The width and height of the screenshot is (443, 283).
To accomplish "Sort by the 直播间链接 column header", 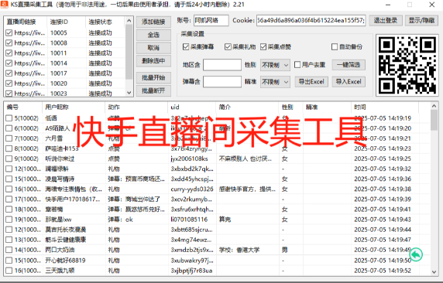I will 26,22.
